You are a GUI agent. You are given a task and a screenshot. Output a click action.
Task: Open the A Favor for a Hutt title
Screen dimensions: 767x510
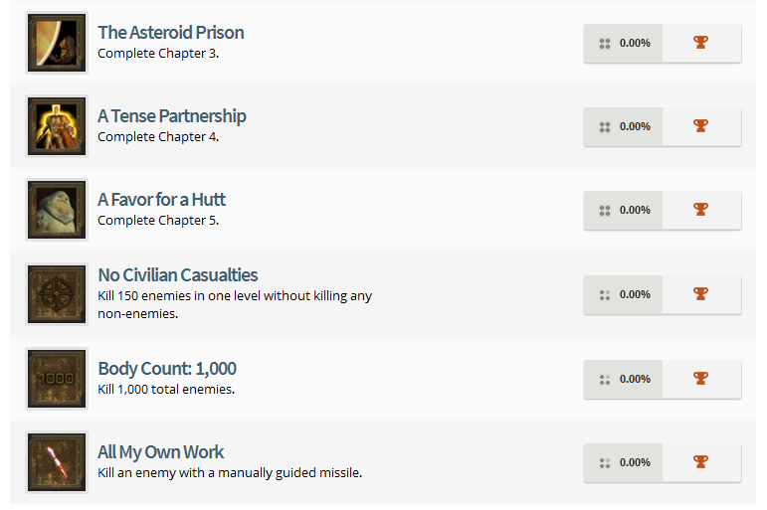coord(161,200)
